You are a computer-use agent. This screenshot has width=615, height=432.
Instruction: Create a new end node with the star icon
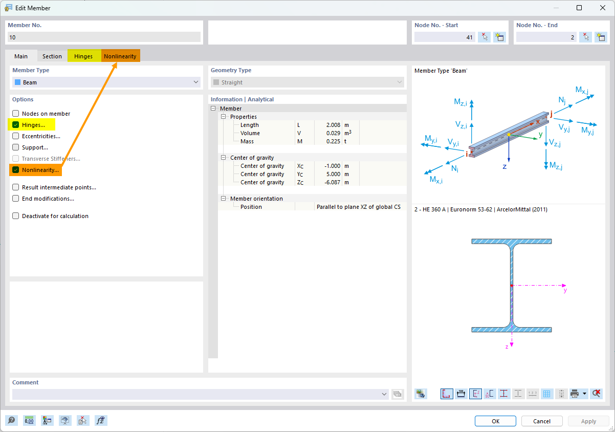tap(601, 37)
